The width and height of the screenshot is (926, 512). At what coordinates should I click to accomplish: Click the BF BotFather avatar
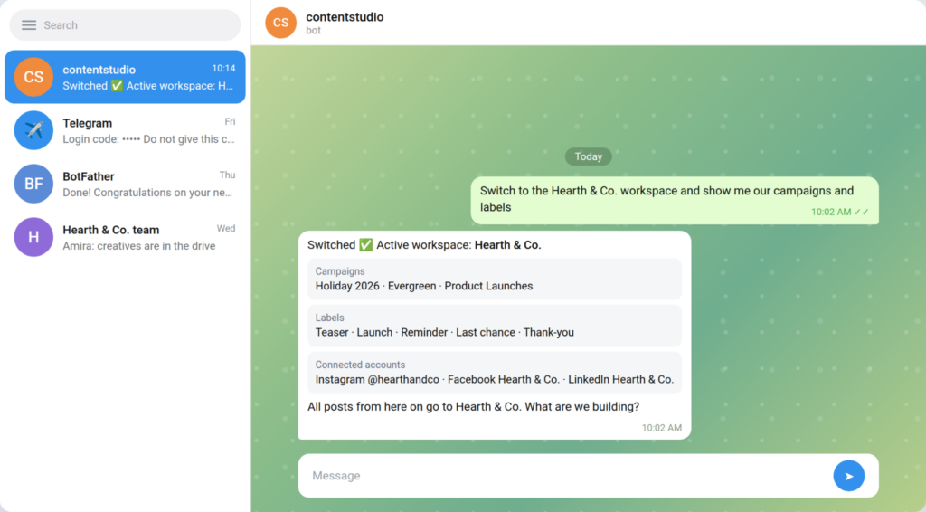pyautogui.click(x=33, y=184)
